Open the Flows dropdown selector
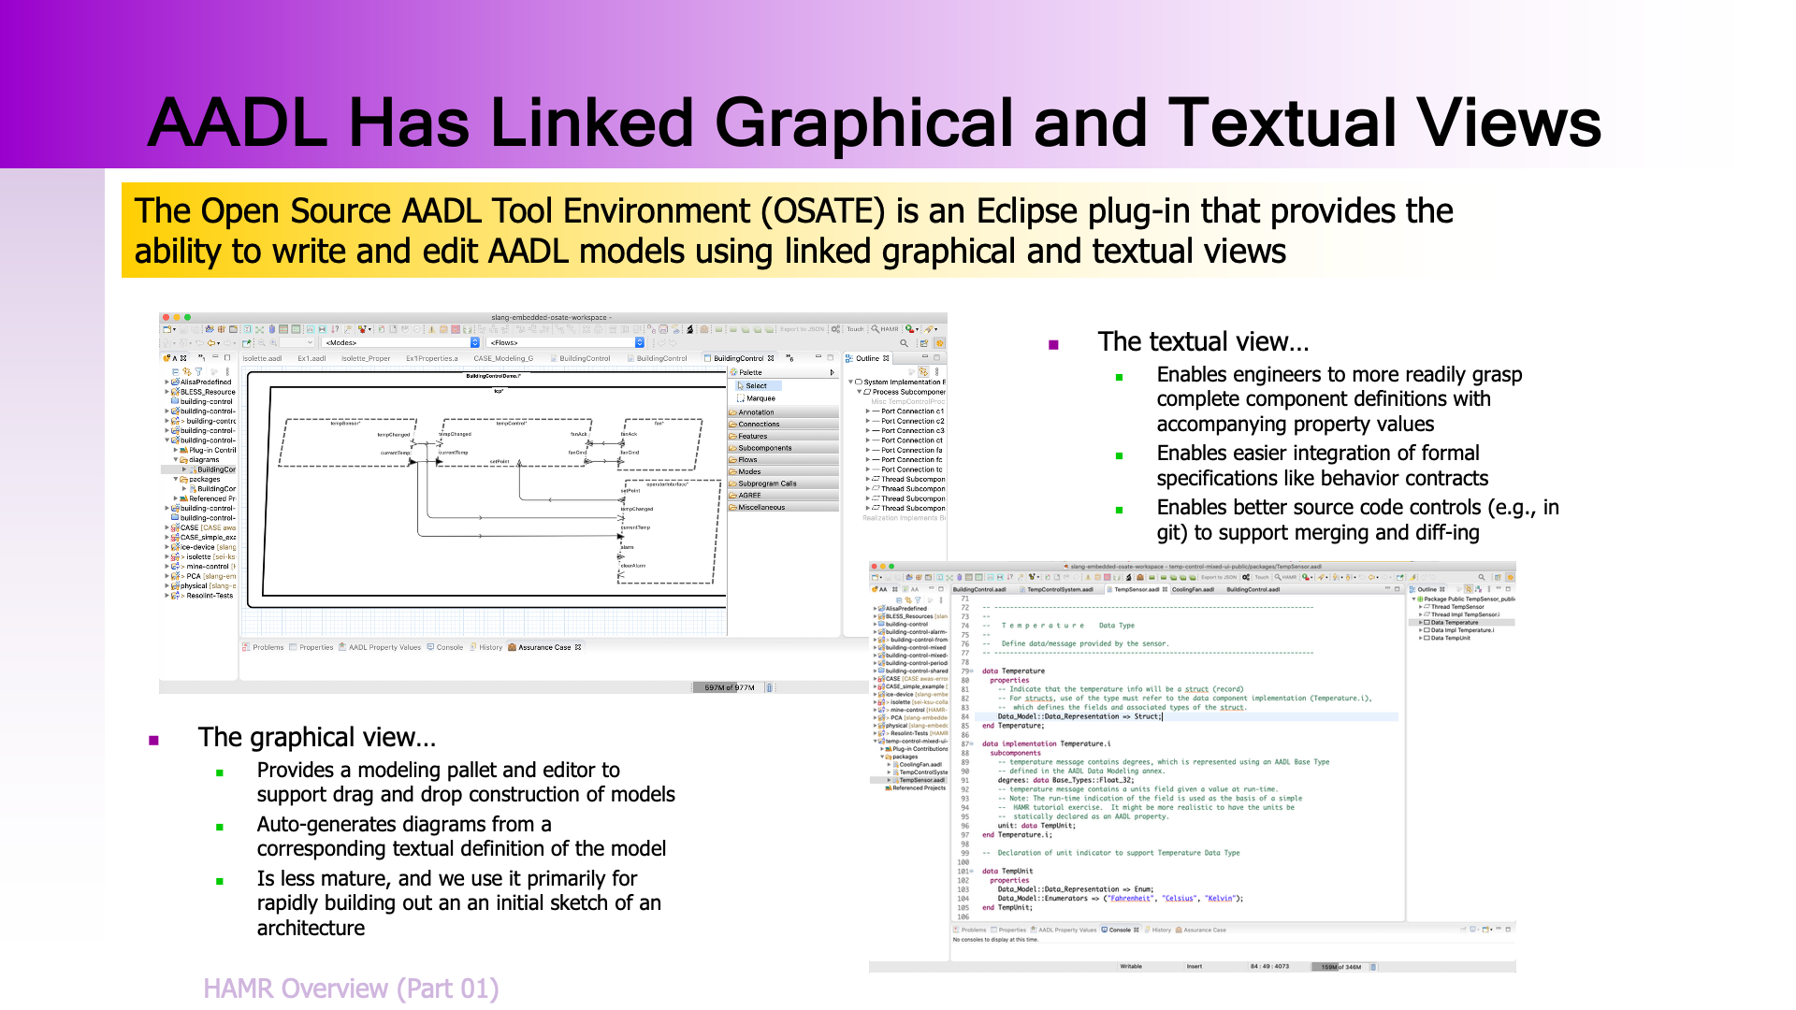The height and width of the screenshot is (1010, 1796). click(639, 343)
